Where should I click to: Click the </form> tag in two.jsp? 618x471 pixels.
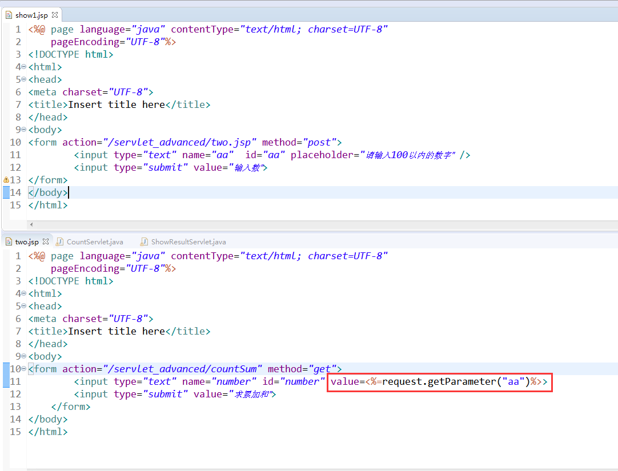(x=71, y=406)
